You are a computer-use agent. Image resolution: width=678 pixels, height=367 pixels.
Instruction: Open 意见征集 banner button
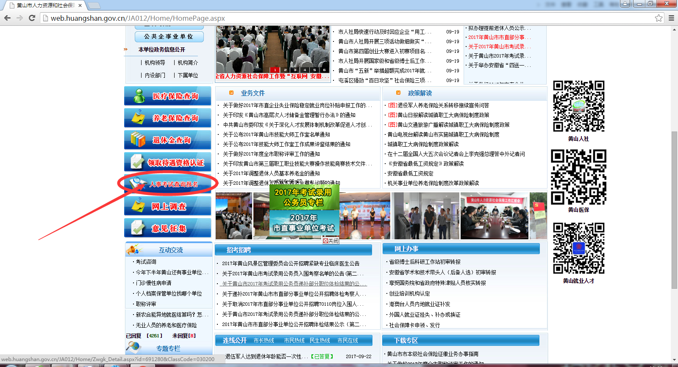(168, 228)
